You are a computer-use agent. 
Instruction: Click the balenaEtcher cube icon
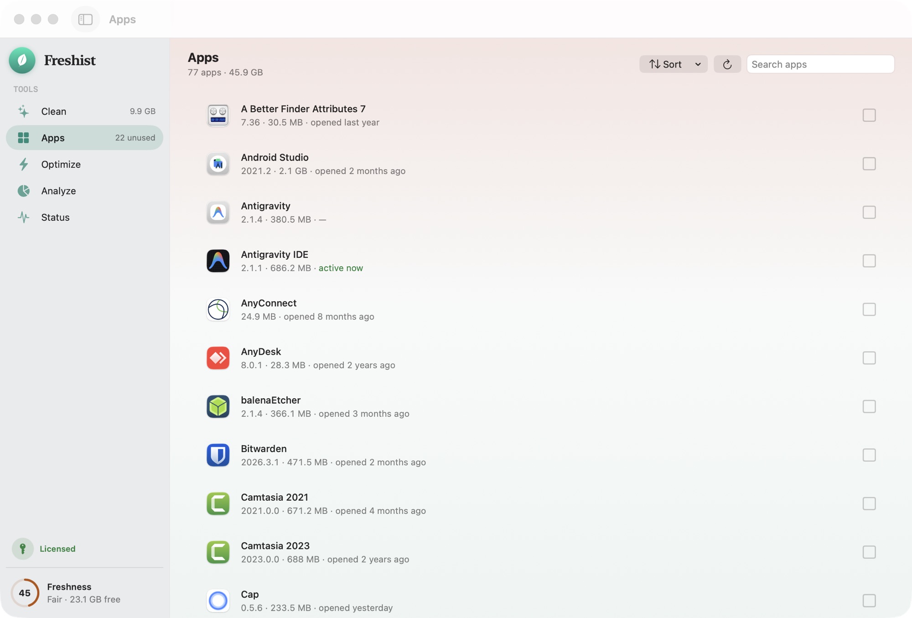(x=218, y=407)
